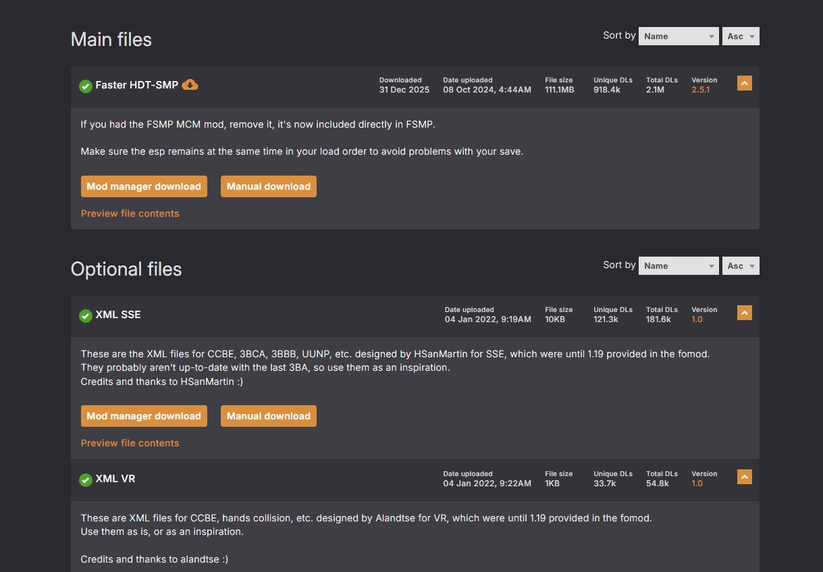Click the line 'Use them as is, or as an inspiration.'

[x=162, y=531]
